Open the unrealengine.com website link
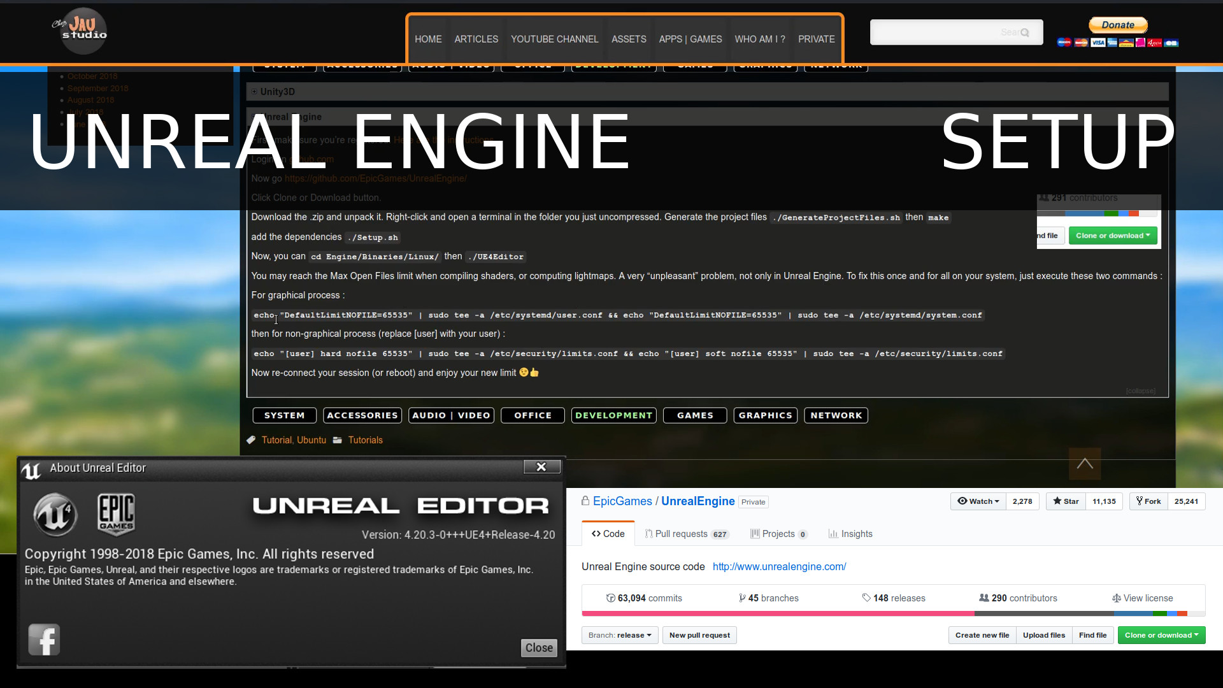This screenshot has width=1223, height=688. (779, 566)
